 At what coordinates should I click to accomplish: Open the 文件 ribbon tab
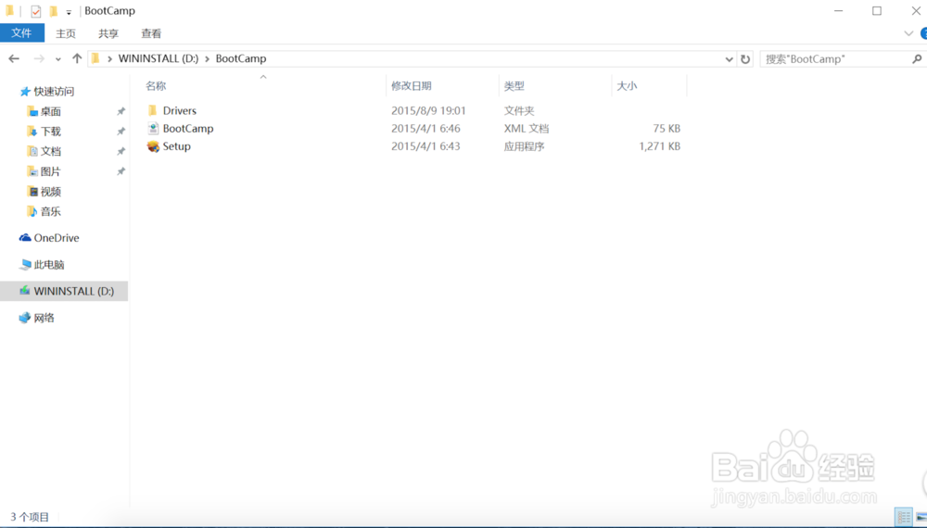22,33
